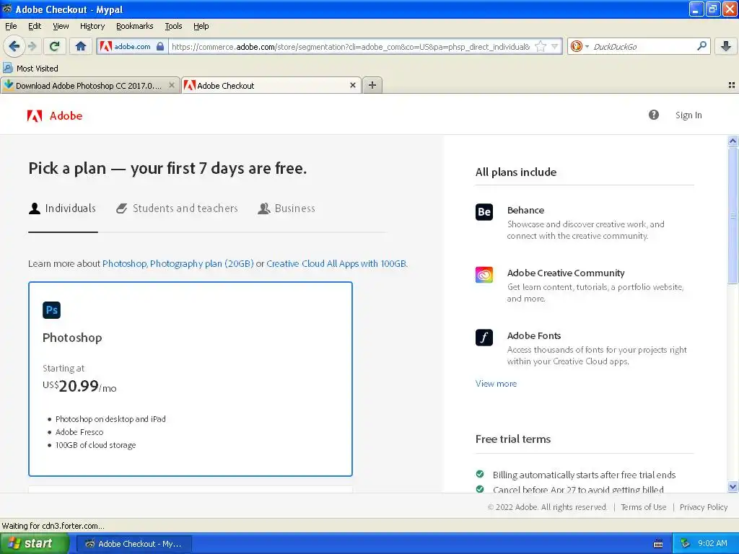Viewport: 739px width, 554px height.
Task: Select the Photoshop plan card title
Action: [72, 338]
